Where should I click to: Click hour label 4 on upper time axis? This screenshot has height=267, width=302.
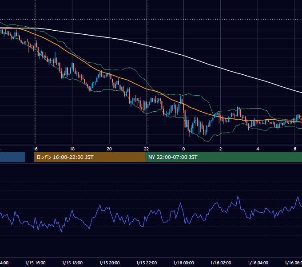258,149
